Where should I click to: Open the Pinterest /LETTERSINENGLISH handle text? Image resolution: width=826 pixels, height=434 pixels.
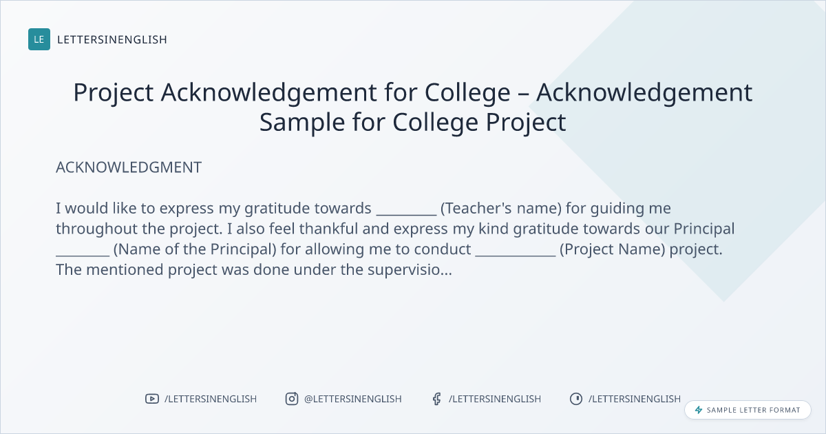635,399
